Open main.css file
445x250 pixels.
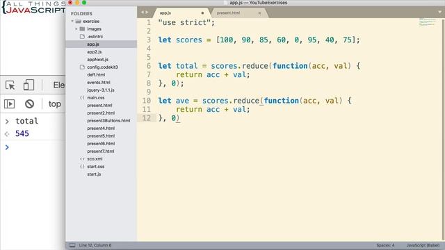point(96,98)
